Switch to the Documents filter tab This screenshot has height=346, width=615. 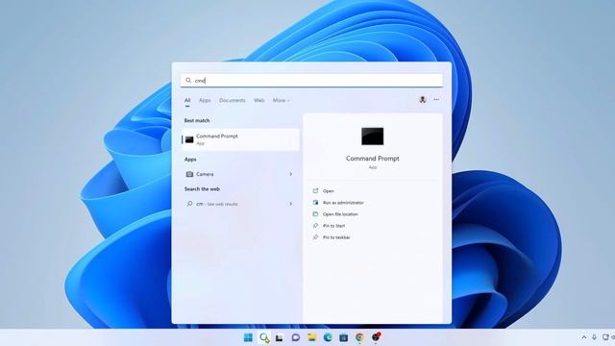pos(233,100)
